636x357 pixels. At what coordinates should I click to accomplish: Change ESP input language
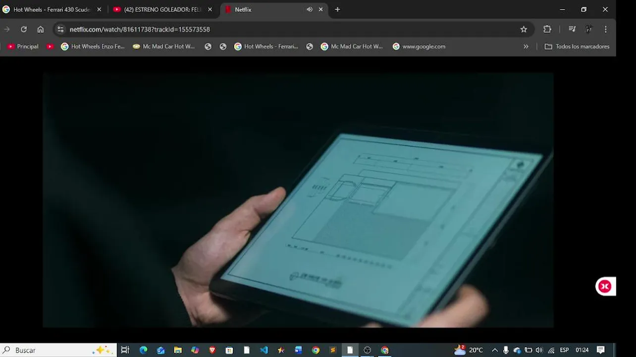(564, 350)
